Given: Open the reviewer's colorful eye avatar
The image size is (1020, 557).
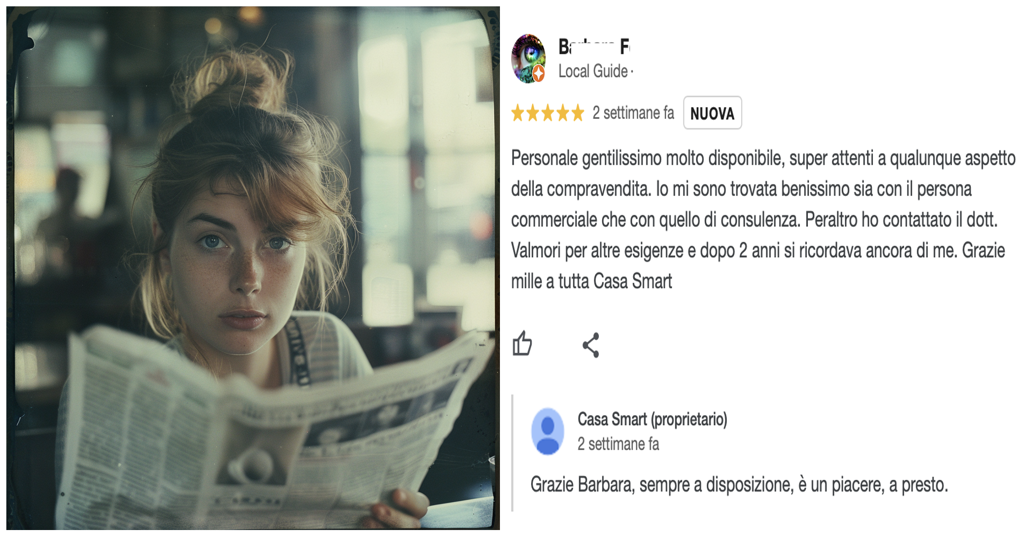Looking at the screenshot, I should 528,59.
